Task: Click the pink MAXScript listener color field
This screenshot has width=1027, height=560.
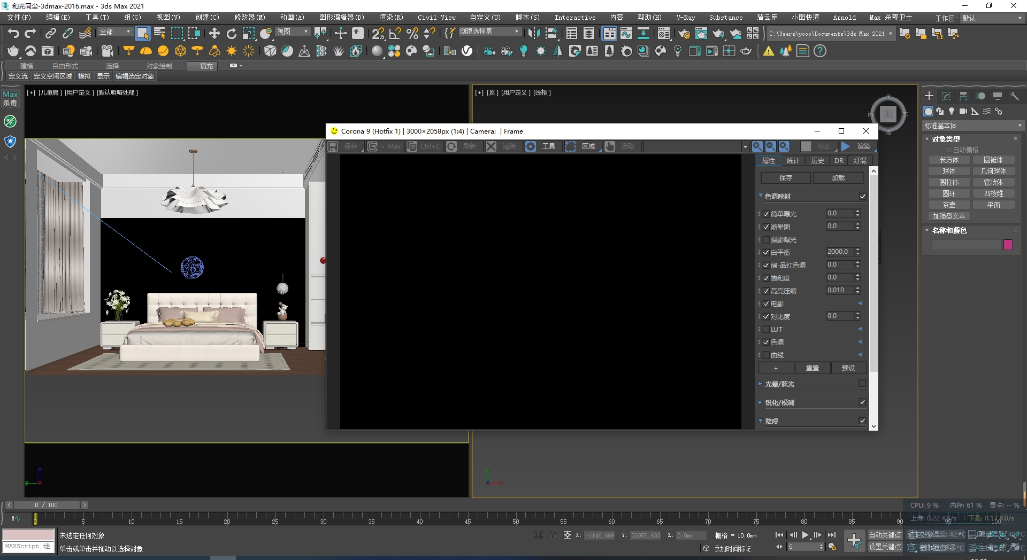Action: [28, 535]
